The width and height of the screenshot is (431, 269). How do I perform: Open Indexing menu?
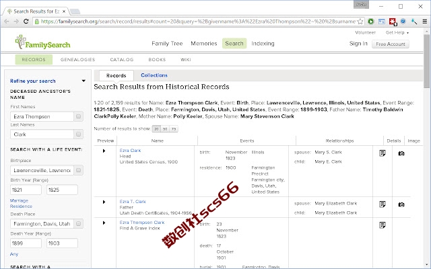coord(263,43)
